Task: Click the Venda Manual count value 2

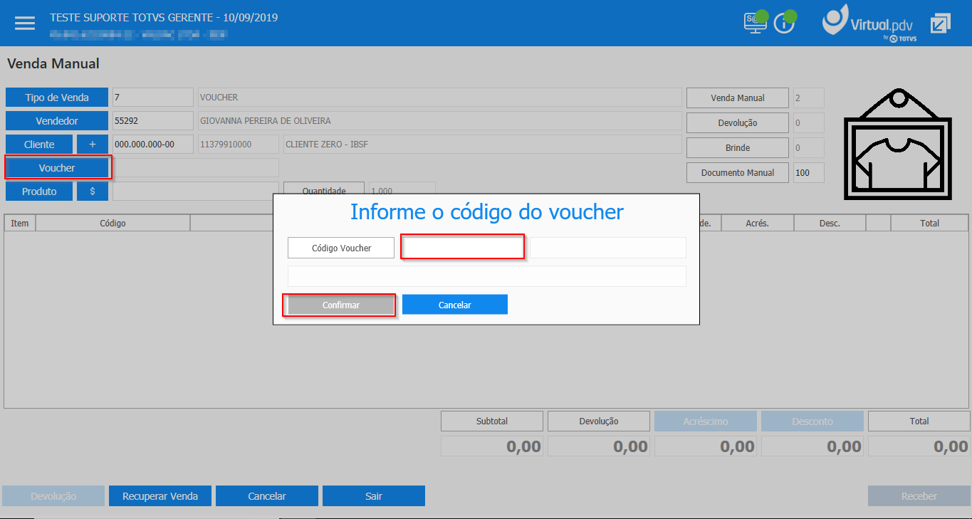Action: click(808, 98)
